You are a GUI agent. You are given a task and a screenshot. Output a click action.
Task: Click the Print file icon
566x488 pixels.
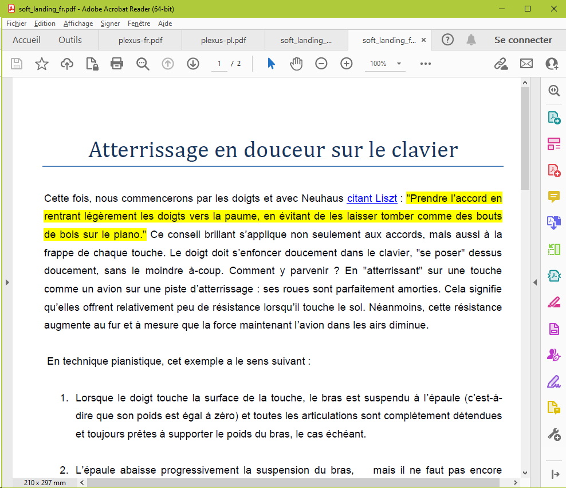pyautogui.click(x=117, y=64)
